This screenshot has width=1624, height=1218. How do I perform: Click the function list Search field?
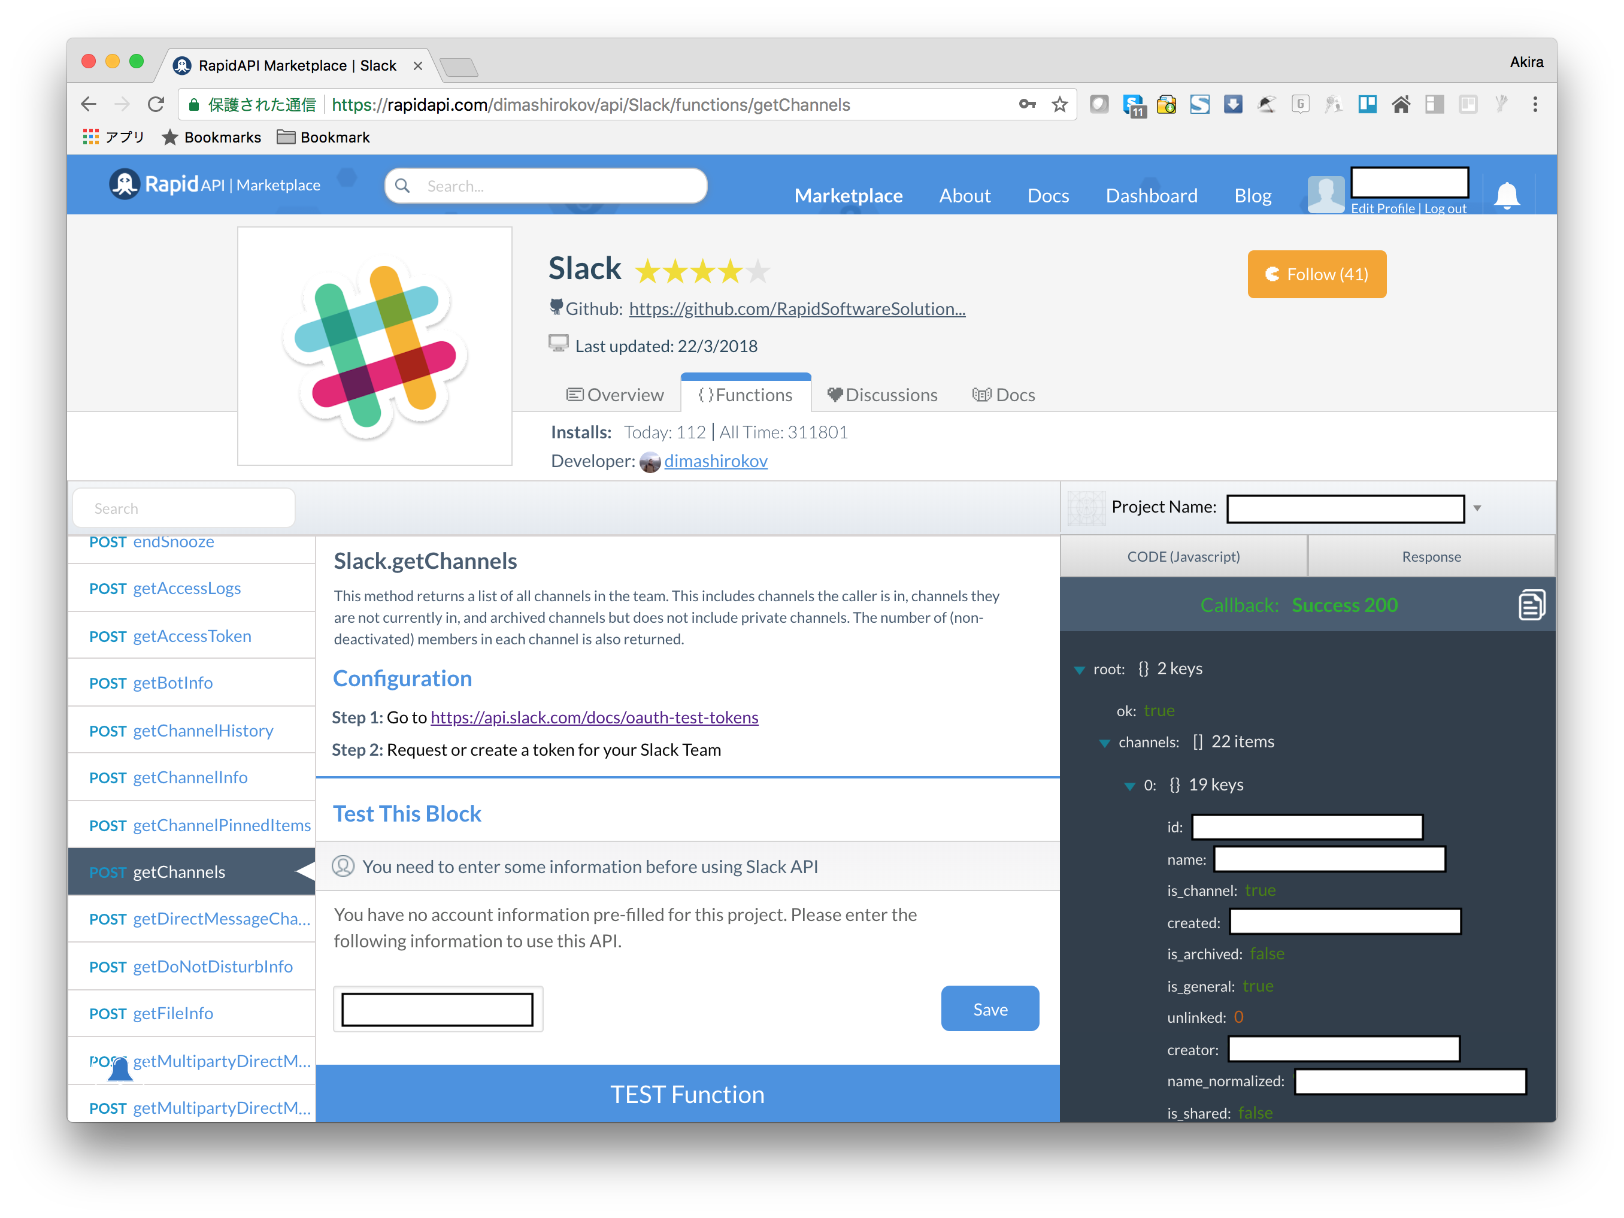click(x=184, y=508)
